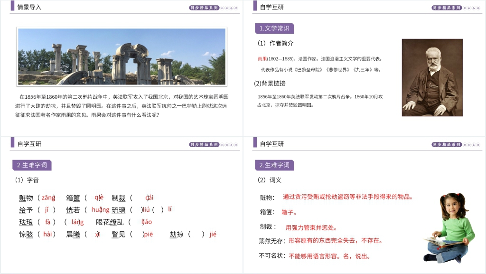Select the heading (2)背景链接
The image size is (486, 274).
click(x=270, y=84)
